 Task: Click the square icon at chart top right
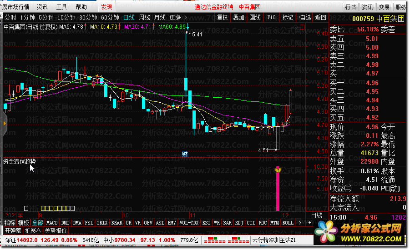click(x=302, y=27)
